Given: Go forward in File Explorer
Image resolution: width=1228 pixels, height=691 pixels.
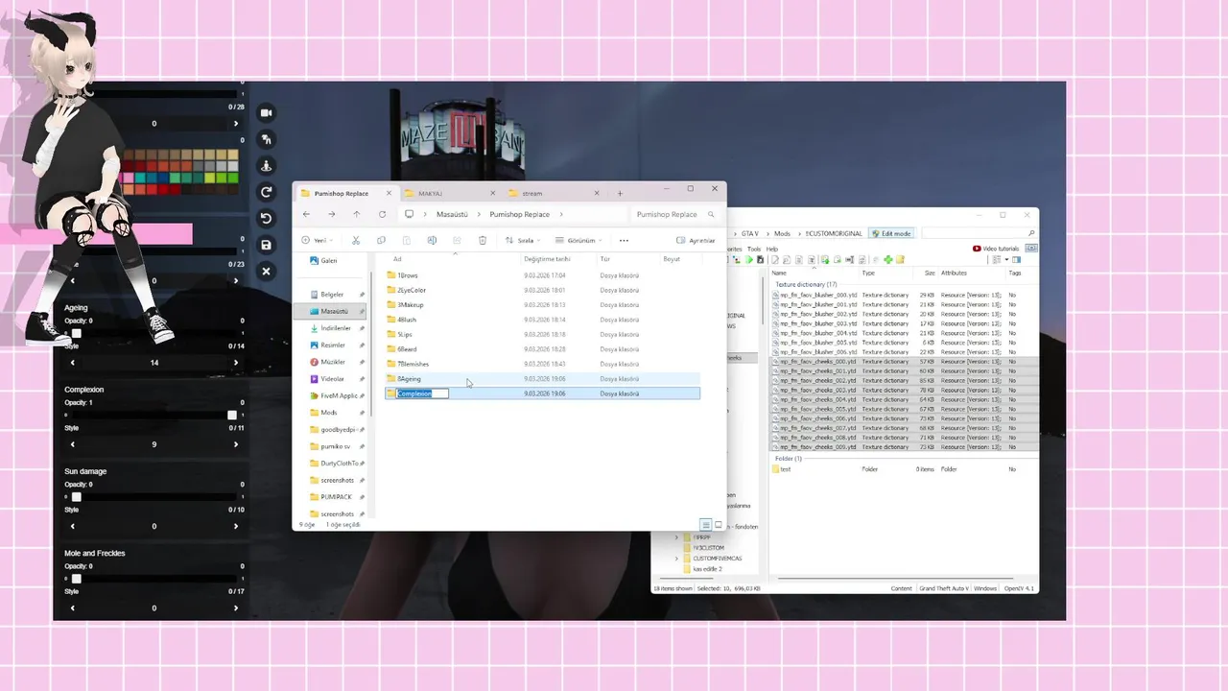Looking at the screenshot, I should [331, 214].
